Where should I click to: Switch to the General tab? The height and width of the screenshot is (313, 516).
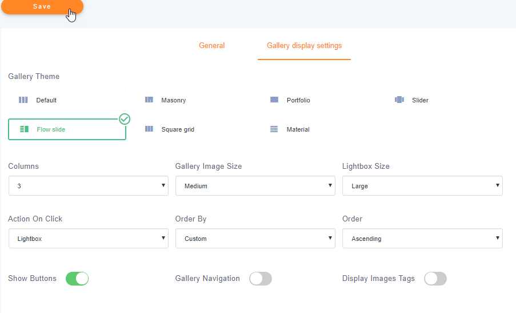[x=211, y=46]
